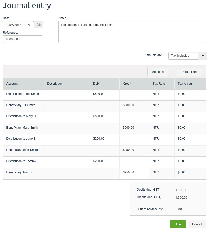Screen dimensions: 209x230
Task: Click the Description cell for Distribution to Jane
Action: (67, 139)
